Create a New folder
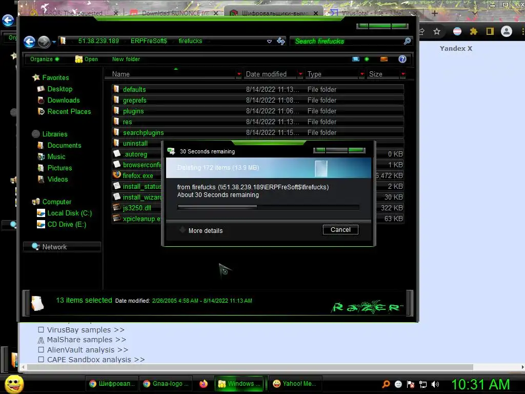The width and height of the screenshot is (525, 394). [126, 59]
